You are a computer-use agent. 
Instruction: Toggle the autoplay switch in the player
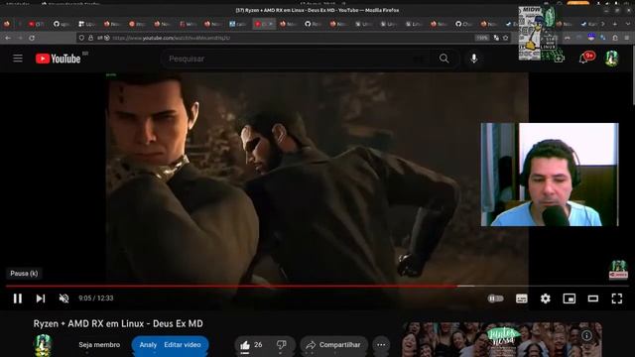tap(495, 298)
